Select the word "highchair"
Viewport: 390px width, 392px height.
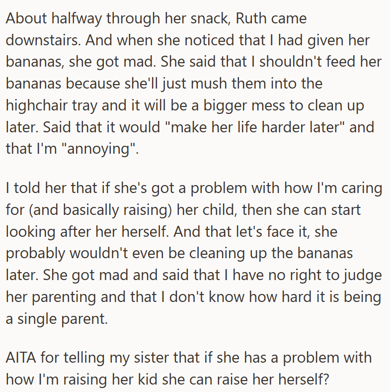37,105
